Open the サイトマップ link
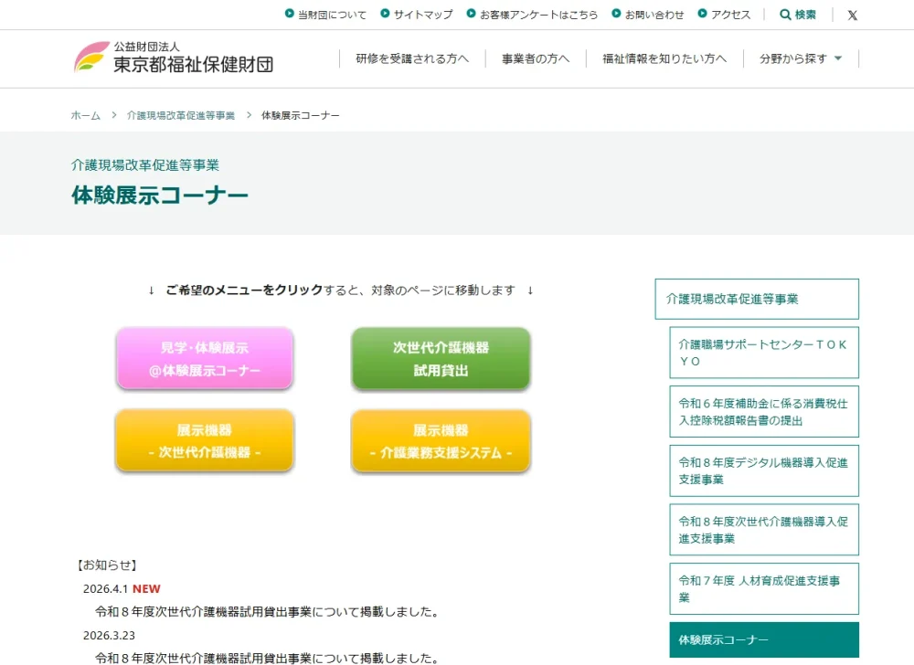 click(x=423, y=15)
